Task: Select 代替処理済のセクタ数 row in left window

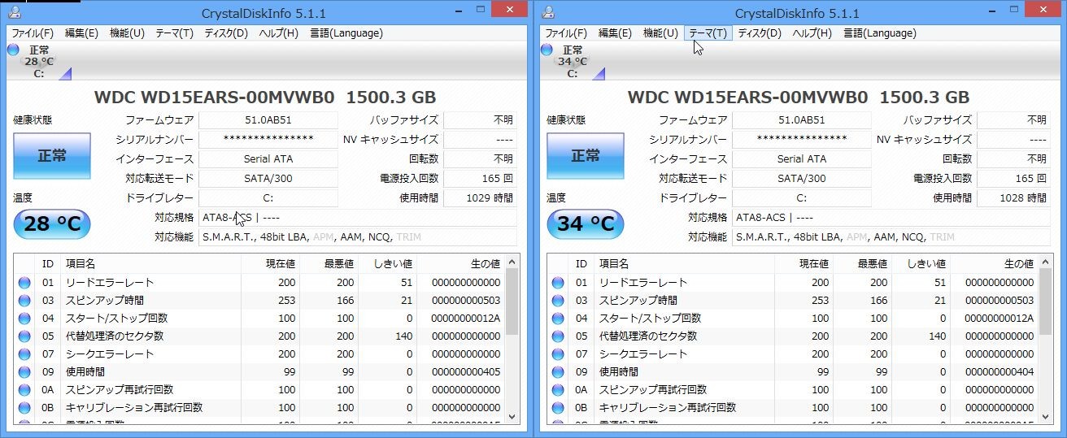Action: click(259, 336)
